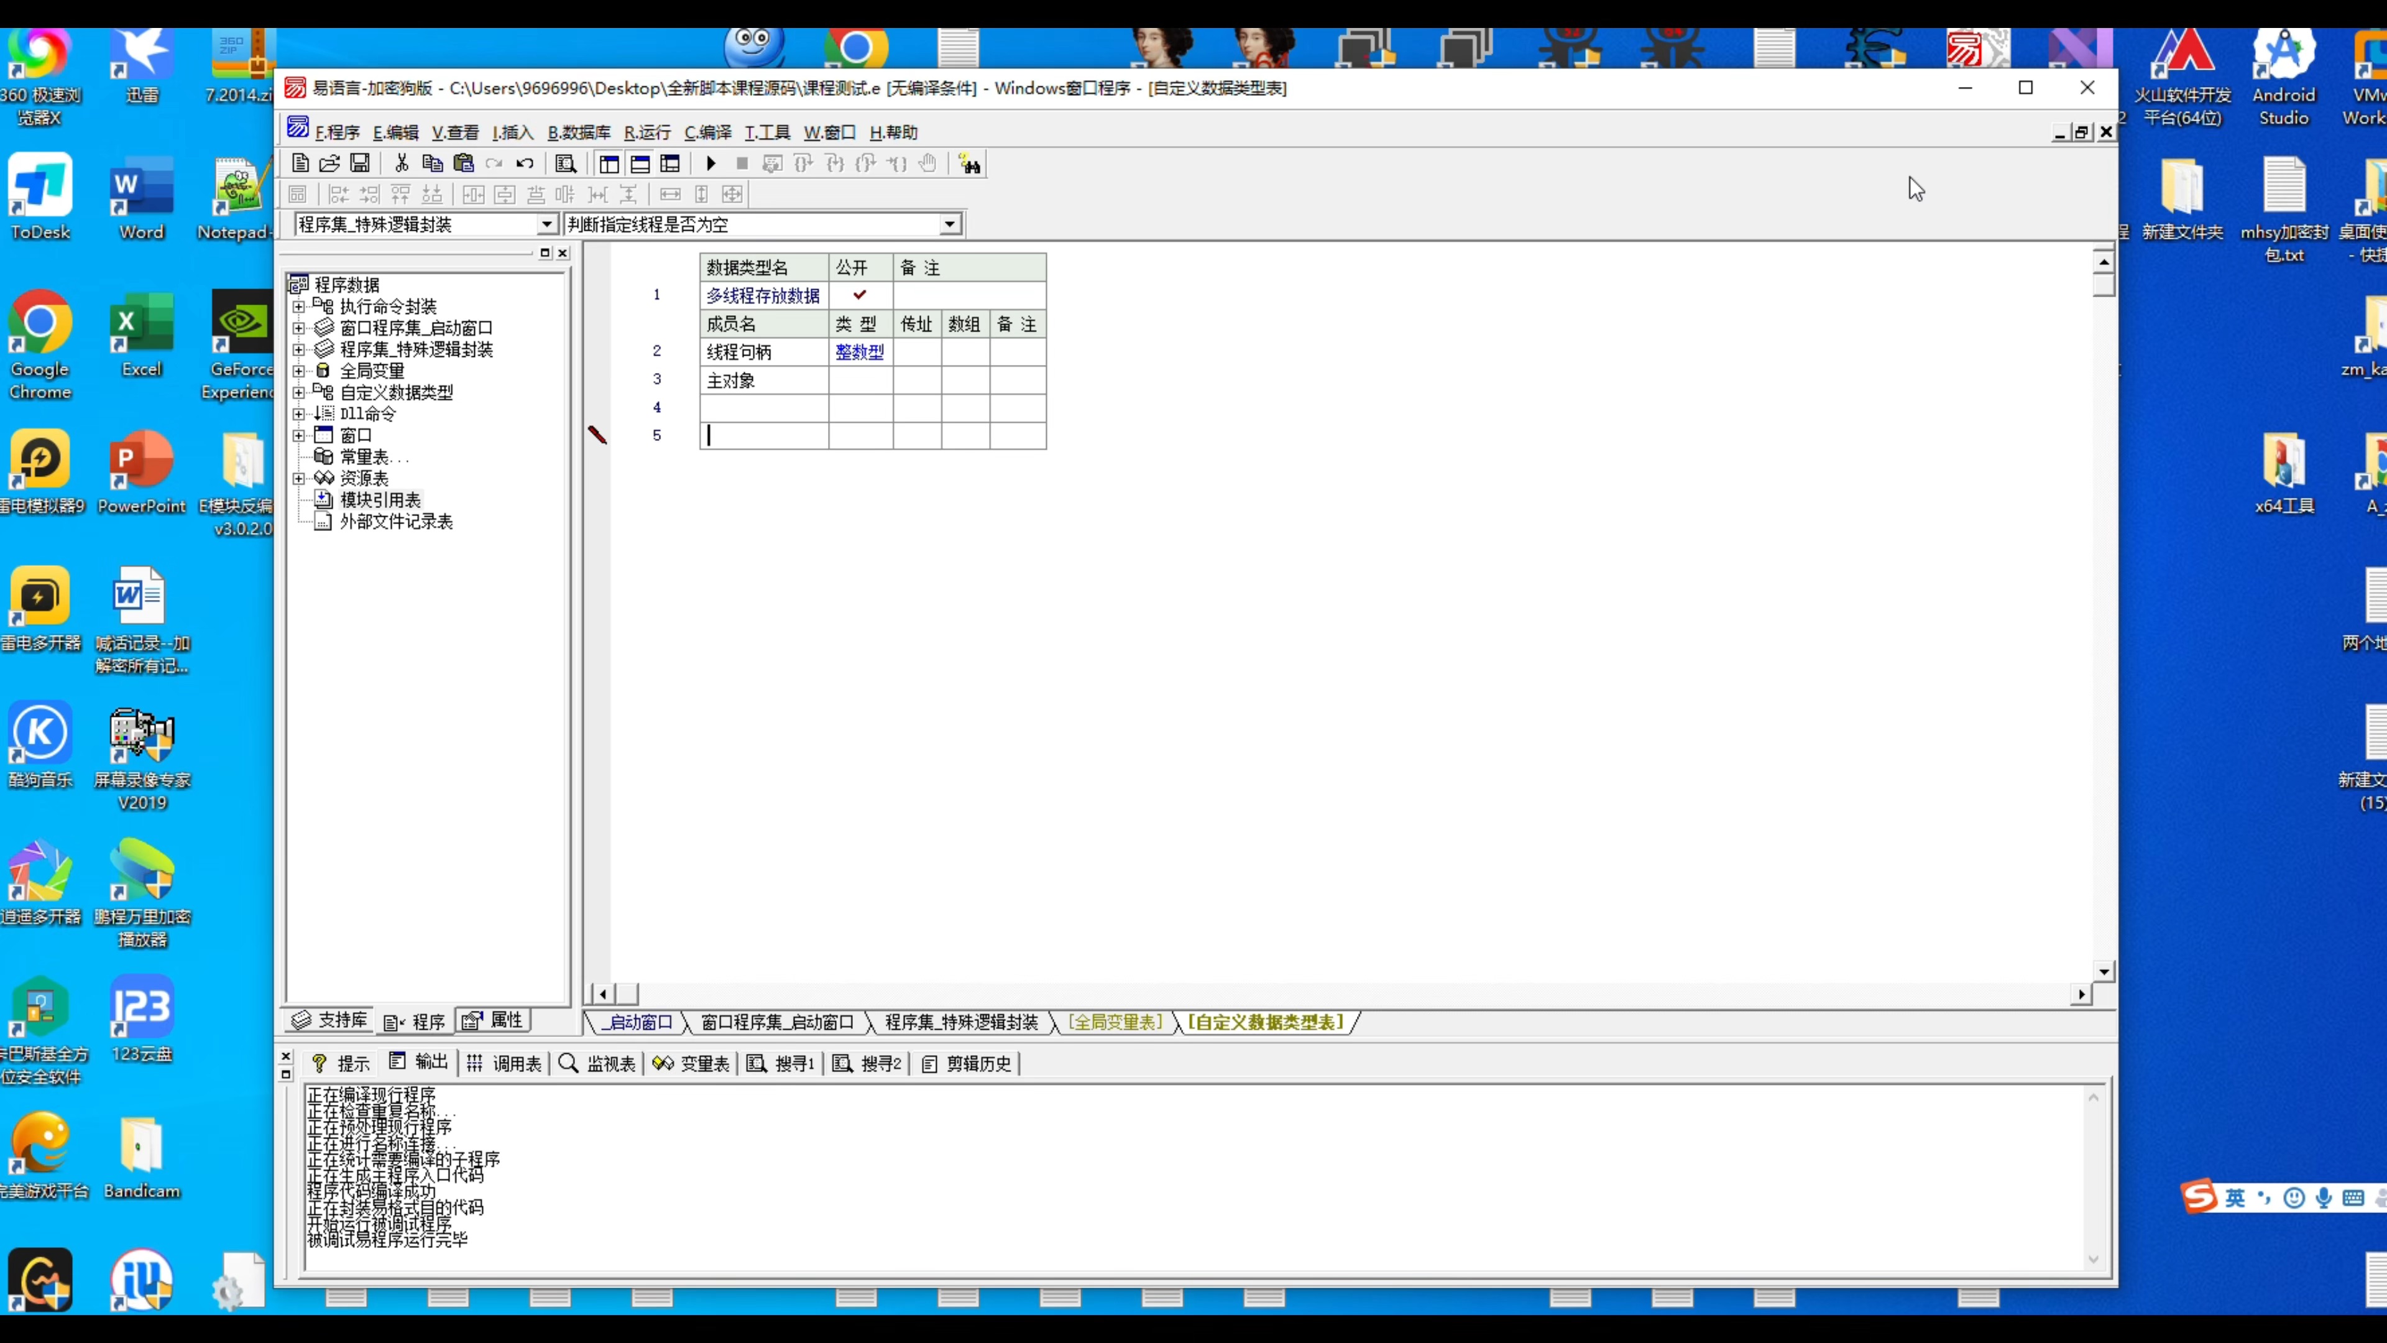Switch to the 程序集_特殊逻辑封装 bottom tab
This screenshot has width=2387, height=1343.
tap(960, 1022)
